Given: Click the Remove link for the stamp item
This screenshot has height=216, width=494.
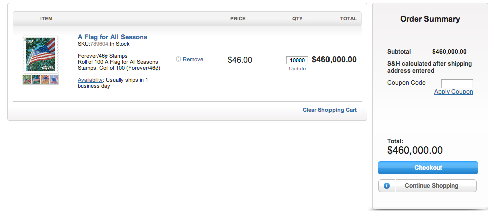Looking at the screenshot, I should [x=193, y=59].
